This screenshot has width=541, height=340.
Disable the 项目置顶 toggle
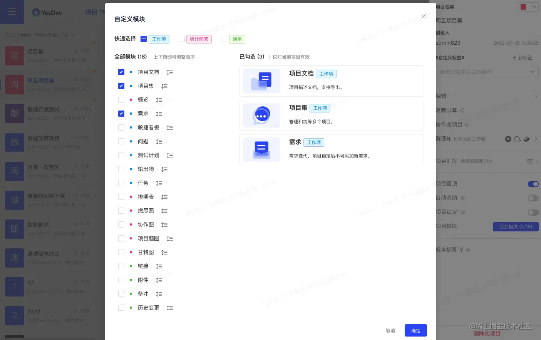(533, 184)
